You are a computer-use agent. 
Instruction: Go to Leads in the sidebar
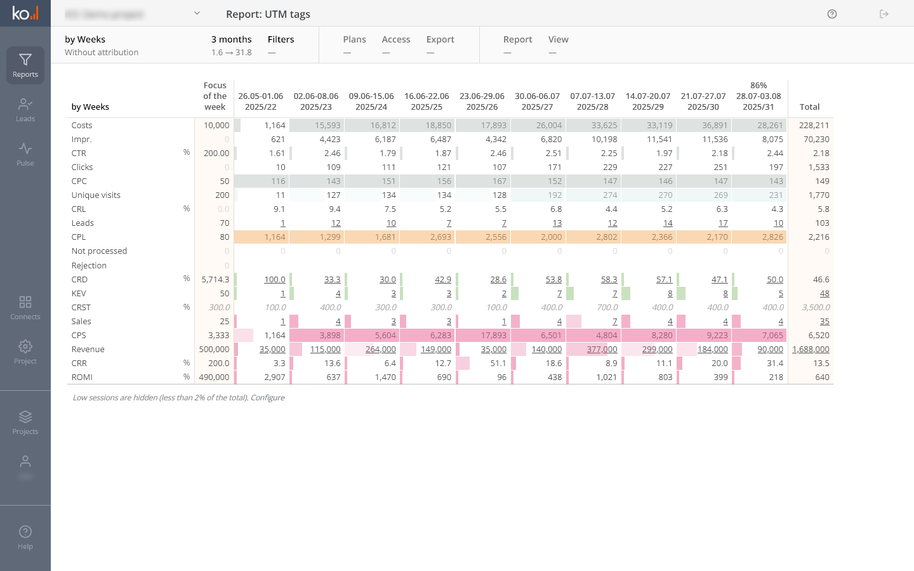click(x=25, y=105)
